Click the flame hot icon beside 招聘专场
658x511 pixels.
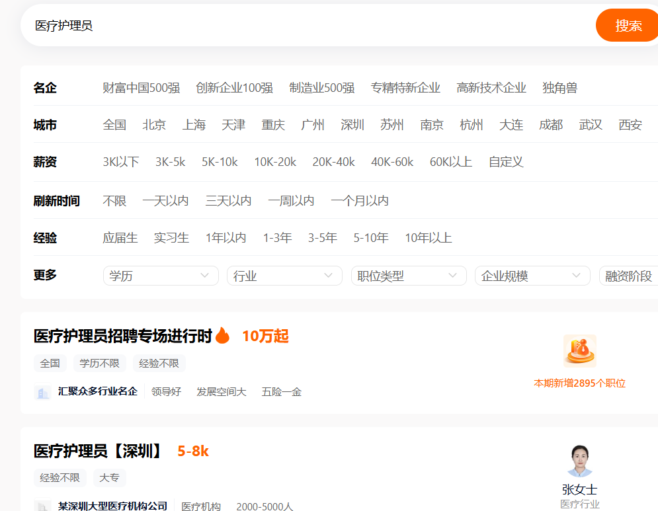click(x=222, y=336)
